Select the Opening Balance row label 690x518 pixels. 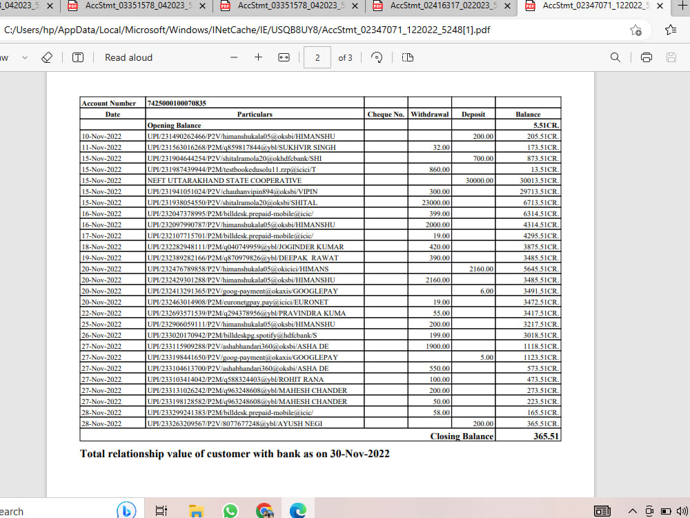click(175, 126)
